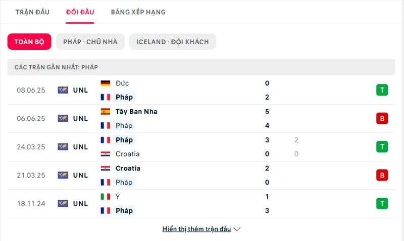Screen dimensions: 404x241
Task: Open the Đối Đầu tab
Action: pos(80,12)
